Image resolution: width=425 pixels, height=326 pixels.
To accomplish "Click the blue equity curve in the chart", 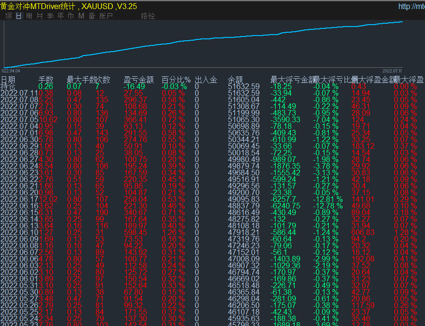I will pyautogui.click(x=203, y=39).
